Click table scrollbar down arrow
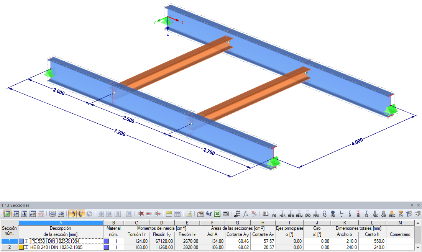Viewport: 422px width, 252px height. pos(418,247)
